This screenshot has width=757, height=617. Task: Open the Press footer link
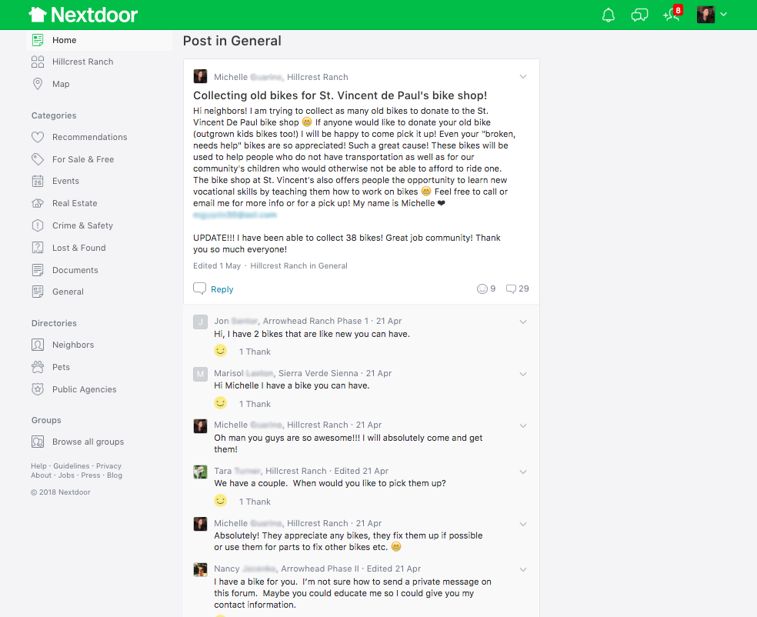(x=91, y=475)
